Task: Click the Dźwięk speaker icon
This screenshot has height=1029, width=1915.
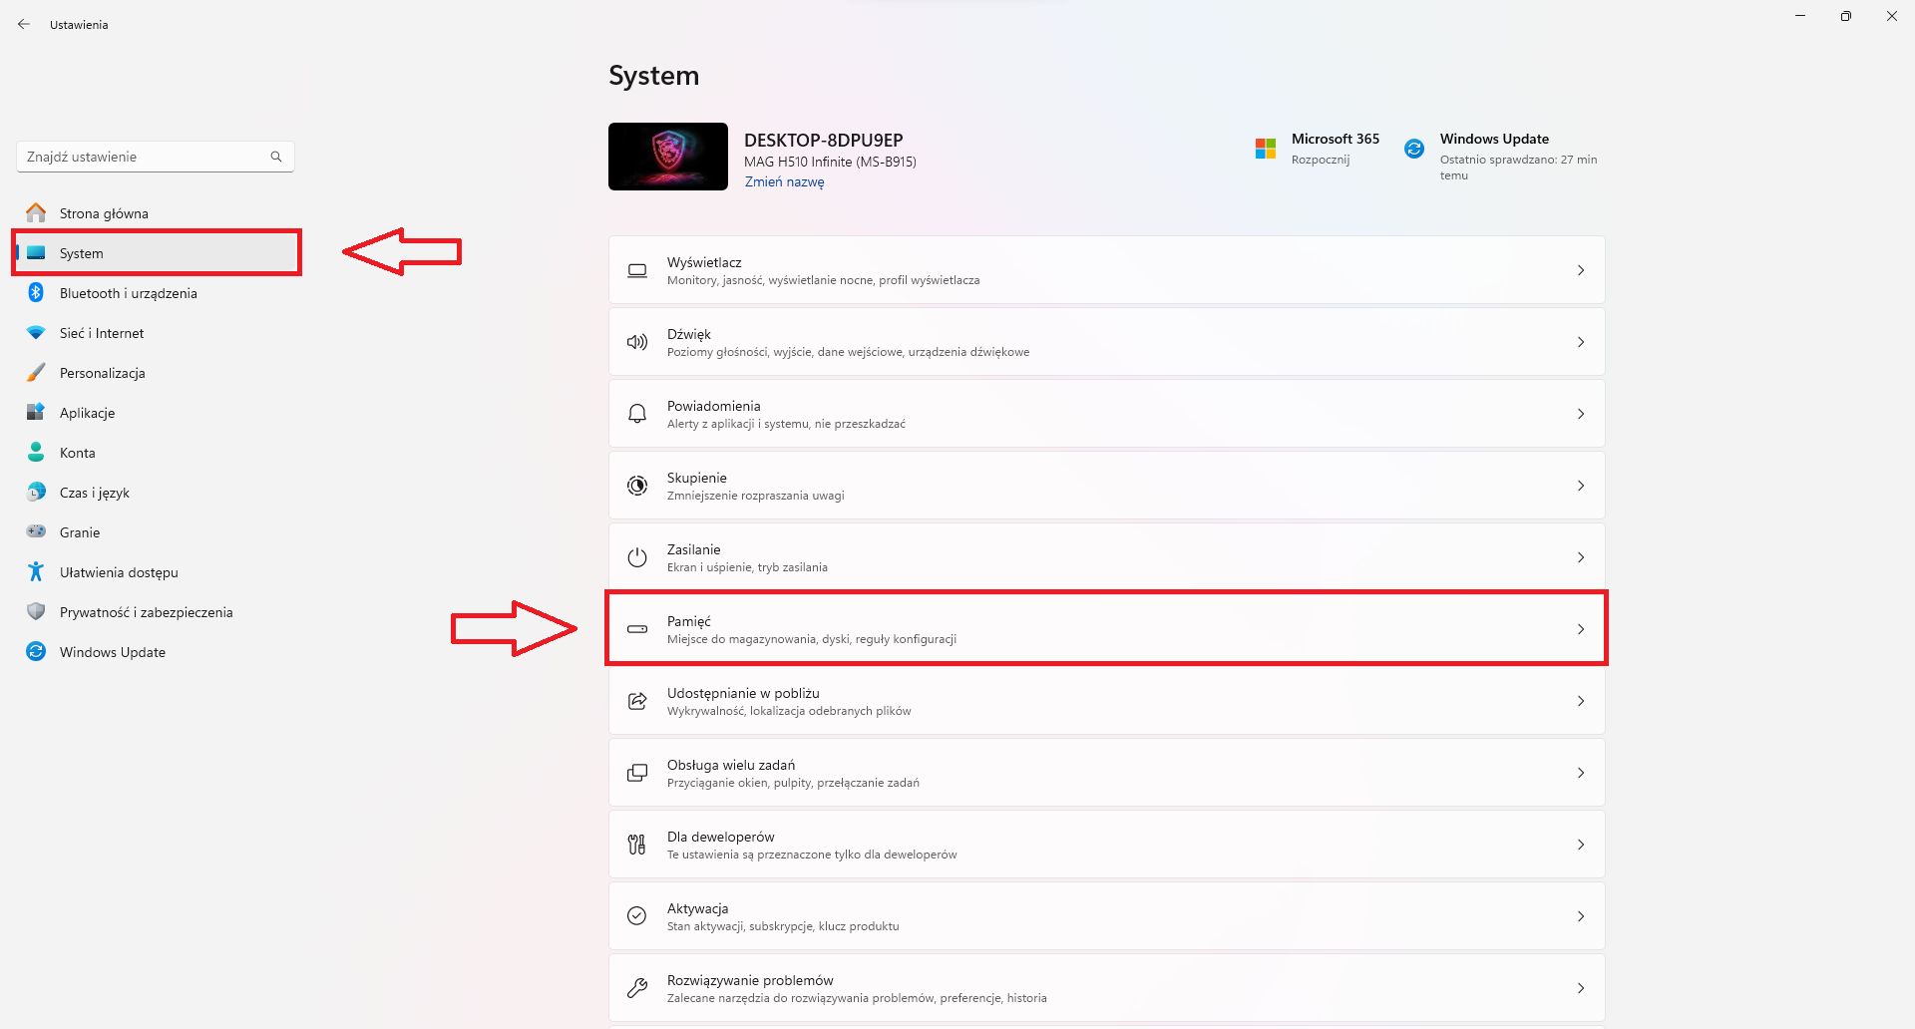Action: pos(637,341)
